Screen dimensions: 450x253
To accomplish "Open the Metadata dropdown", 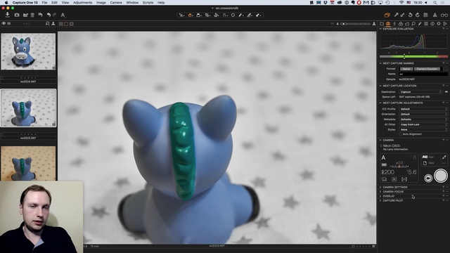I will click(423, 119).
